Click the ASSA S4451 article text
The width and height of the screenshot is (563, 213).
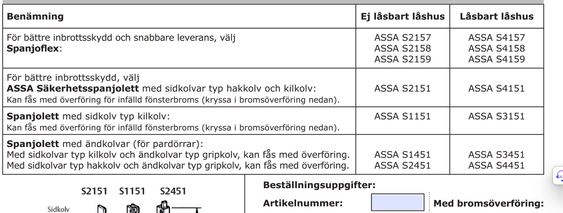(x=496, y=166)
